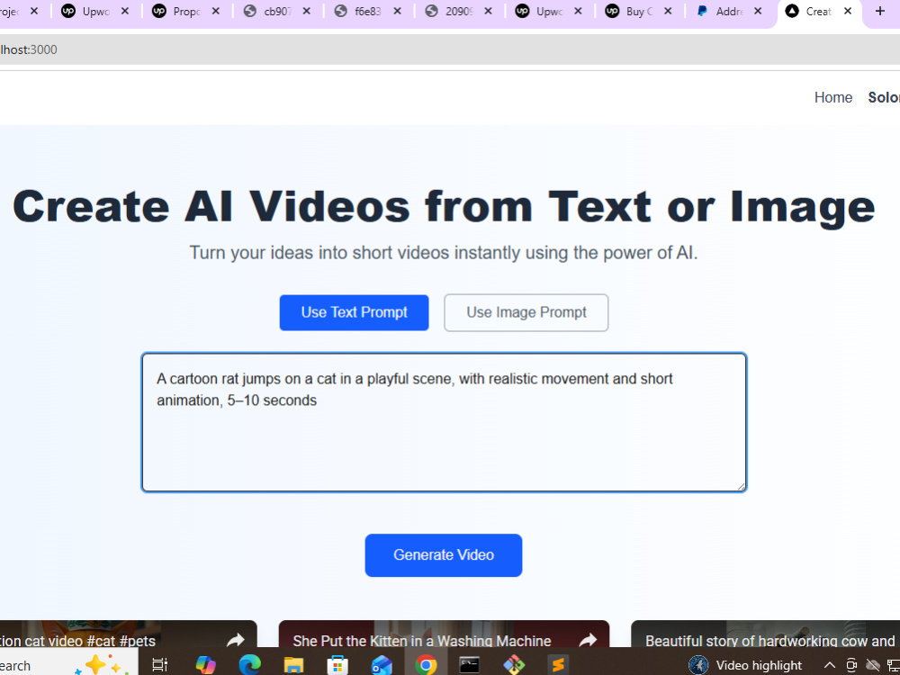900x675 pixels.
Task: Open the 'cat video #cat #pets' card
Action: [128, 634]
